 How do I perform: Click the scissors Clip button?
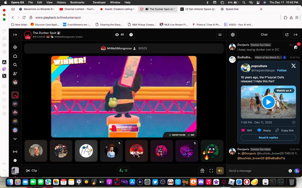31,170
